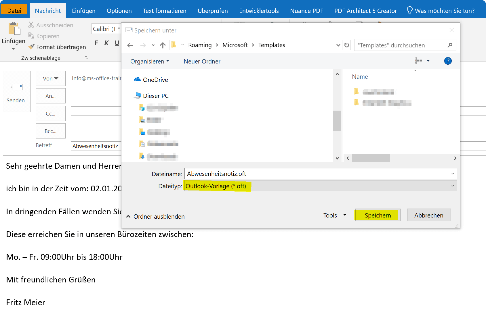This screenshot has width=486, height=333.
Task: Toggle underline U formatting
Action: 117,43
